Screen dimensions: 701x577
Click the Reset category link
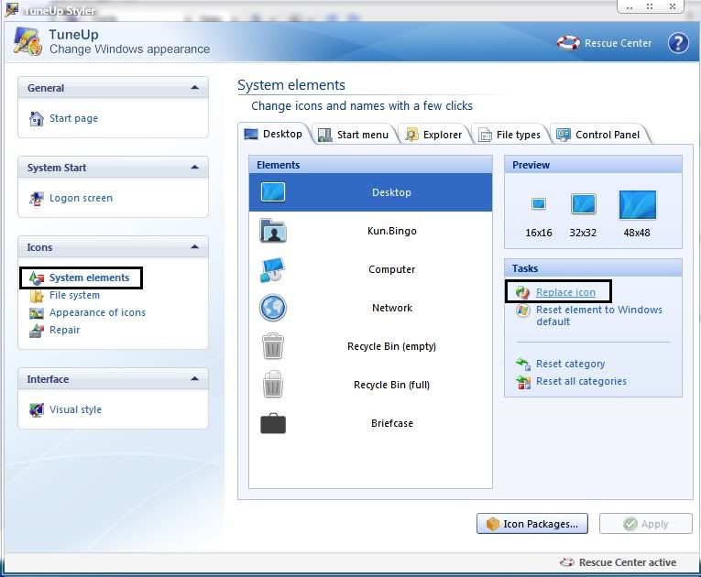coord(571,364)
